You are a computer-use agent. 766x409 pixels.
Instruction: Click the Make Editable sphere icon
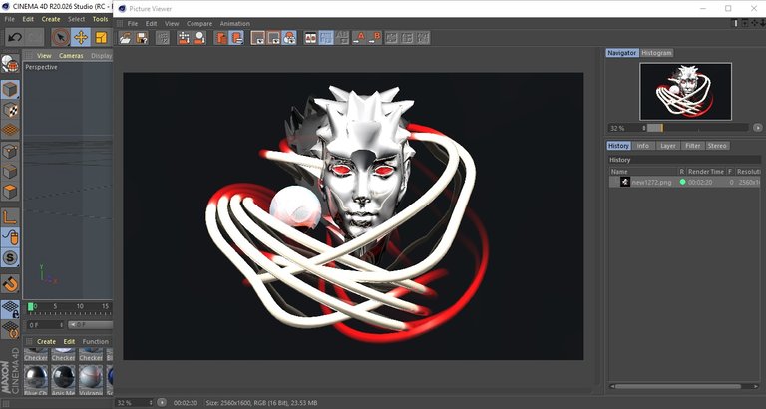point(10,64)
